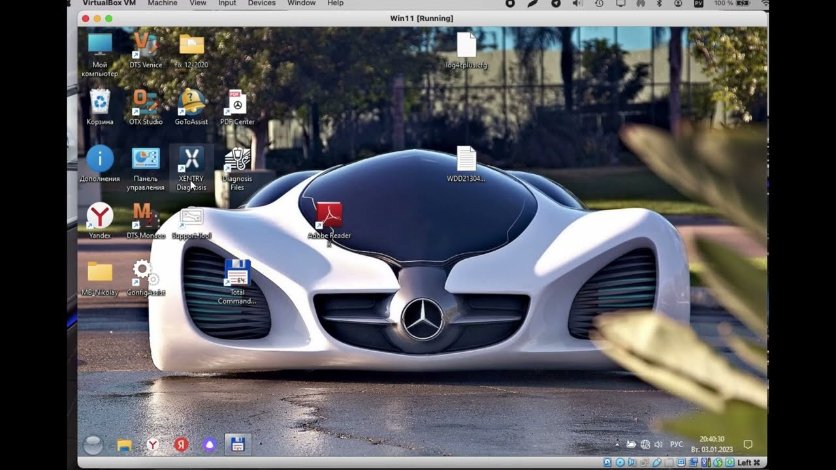
Task: Show hidden tray icons arrow
Action: pyautogui.click(x=617, y=445)
